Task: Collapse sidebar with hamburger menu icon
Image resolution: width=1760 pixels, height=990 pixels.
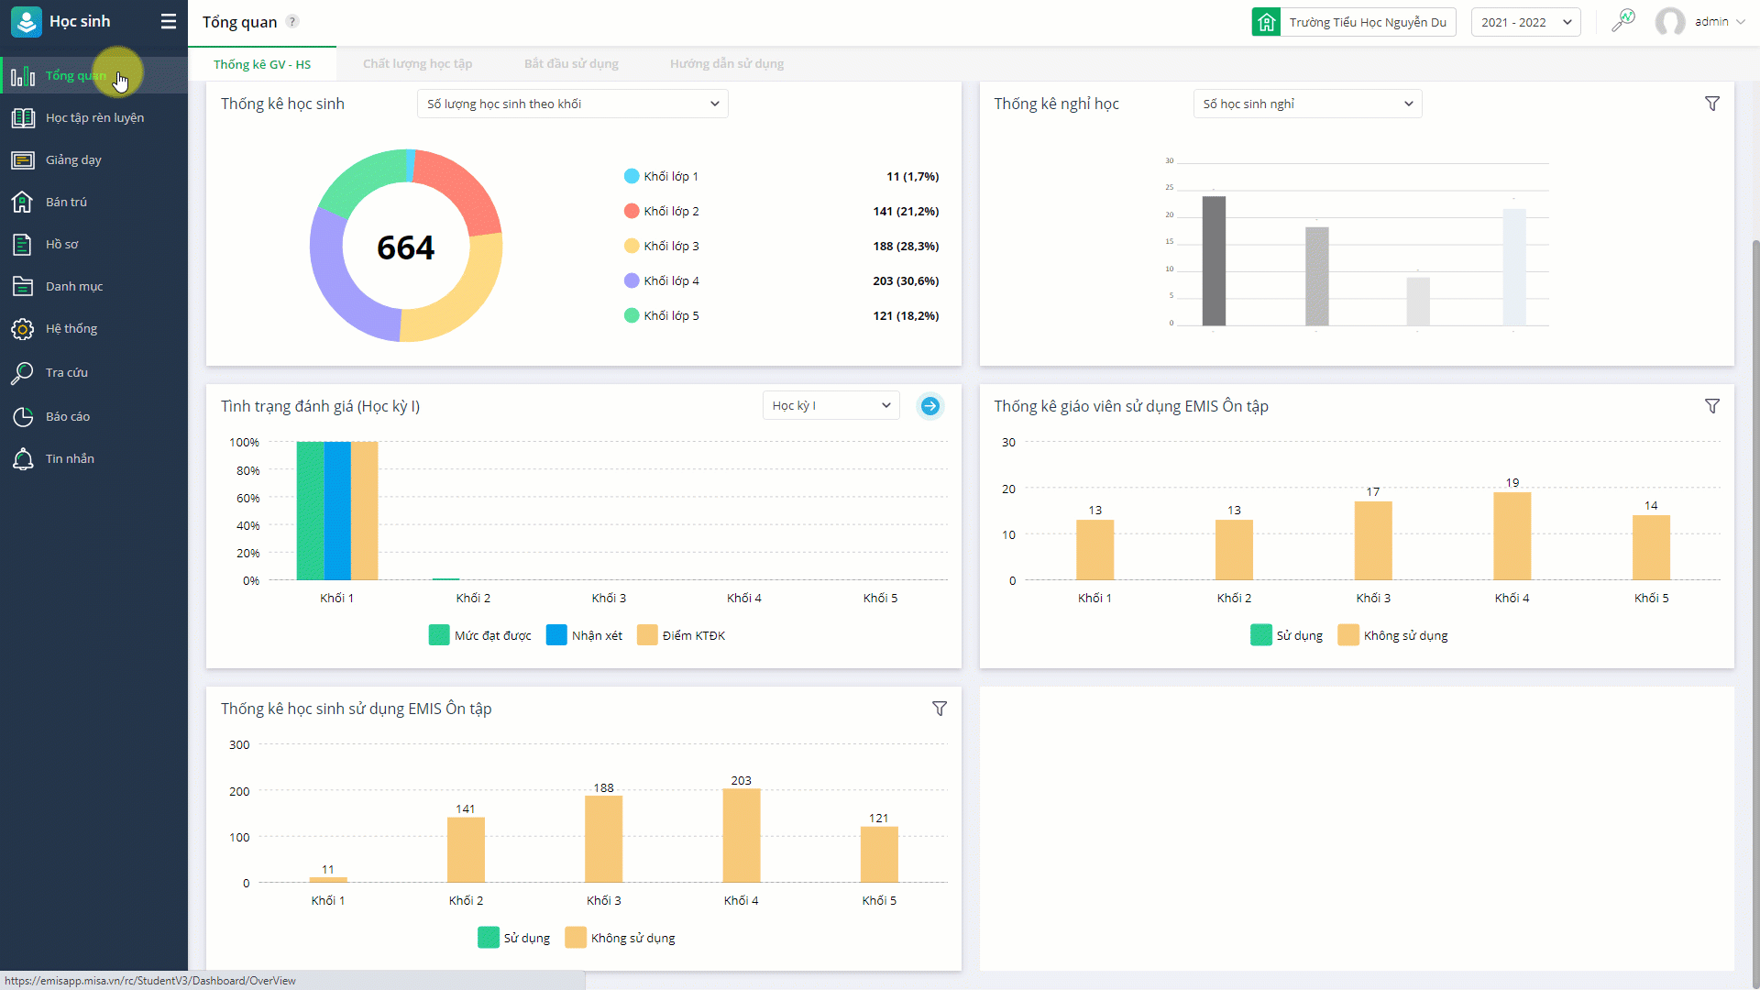Action: pos(168,21)
